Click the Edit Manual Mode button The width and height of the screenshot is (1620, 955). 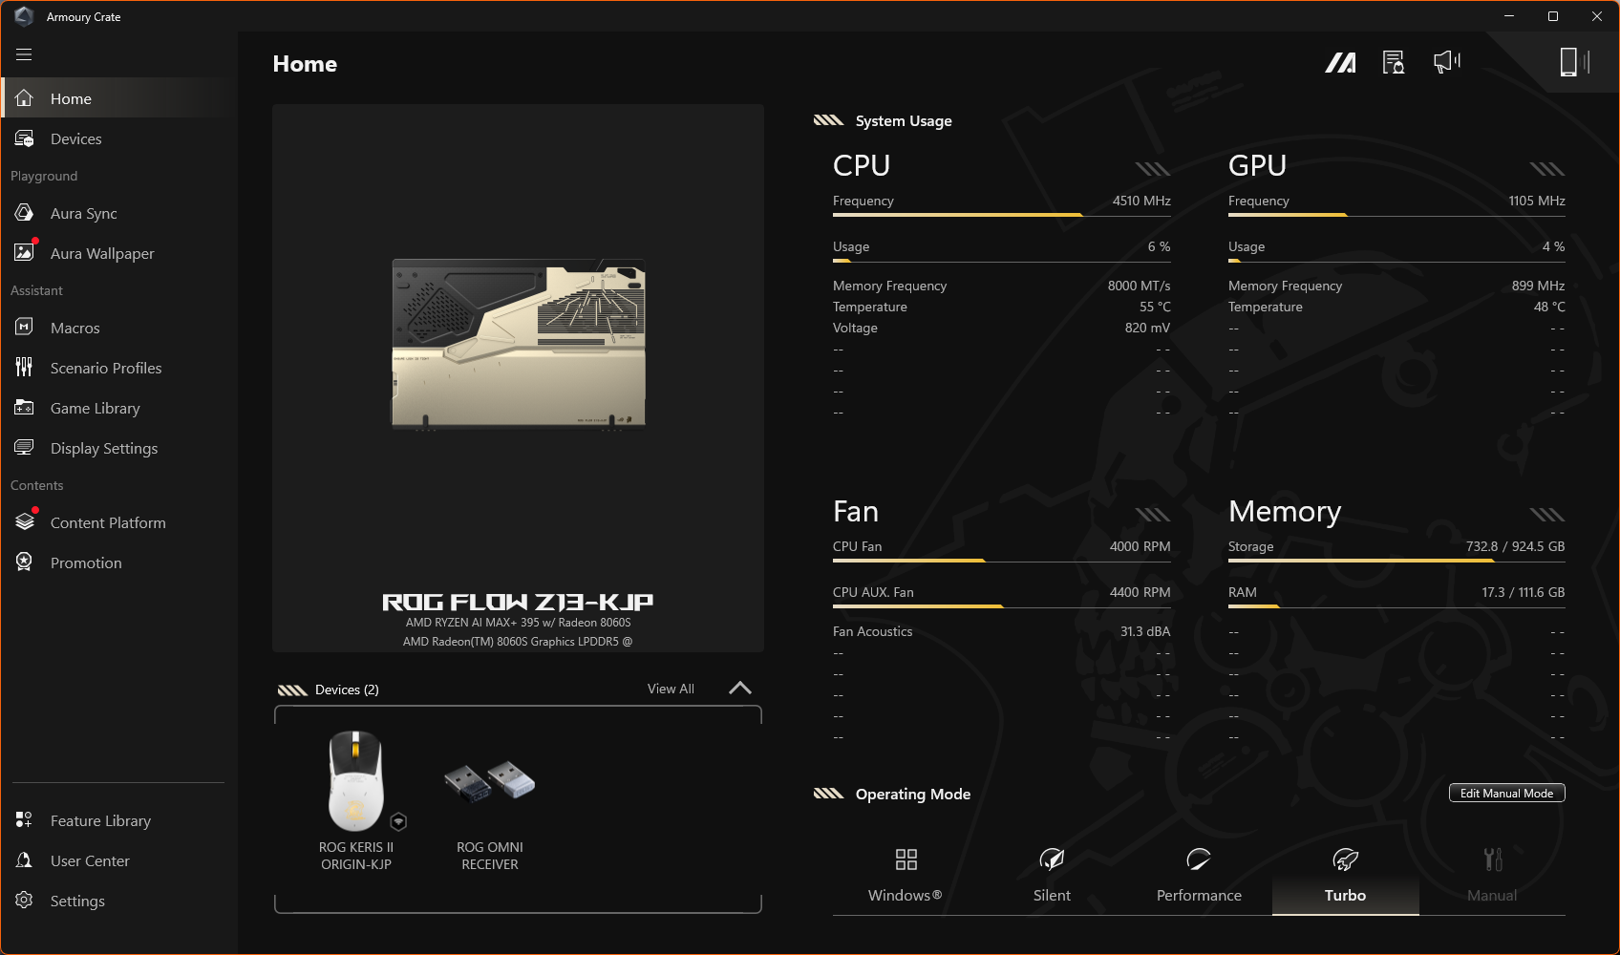(x=1506, y=793)
